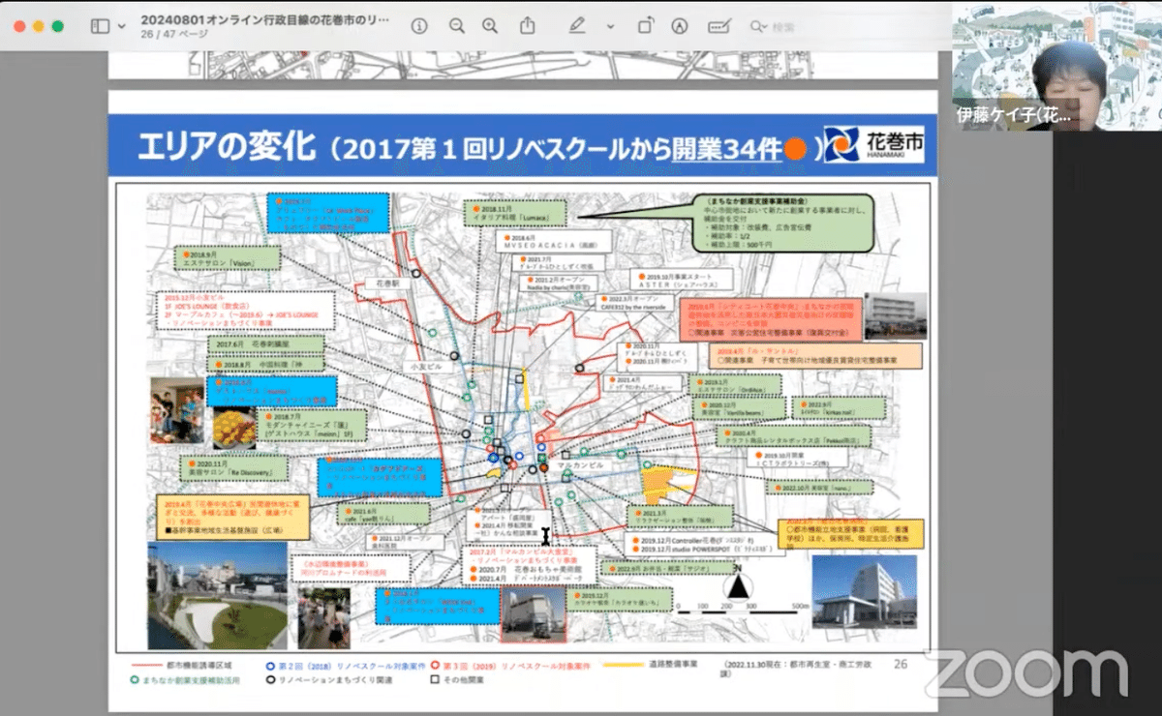Expand the highlight color options arrow
The height and width of the screenshot is (716, 1162).
(x=609, y=26)
